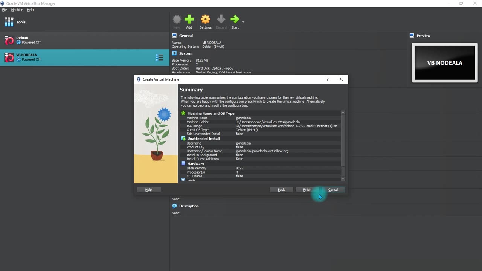This screenshot has height=271, width=482.
Task: Open the File menu
Action: [5, 10]
